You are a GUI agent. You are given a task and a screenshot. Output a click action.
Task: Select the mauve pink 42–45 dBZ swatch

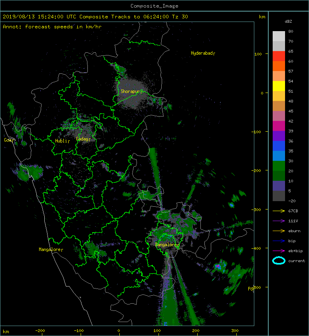tap(279, 116)
